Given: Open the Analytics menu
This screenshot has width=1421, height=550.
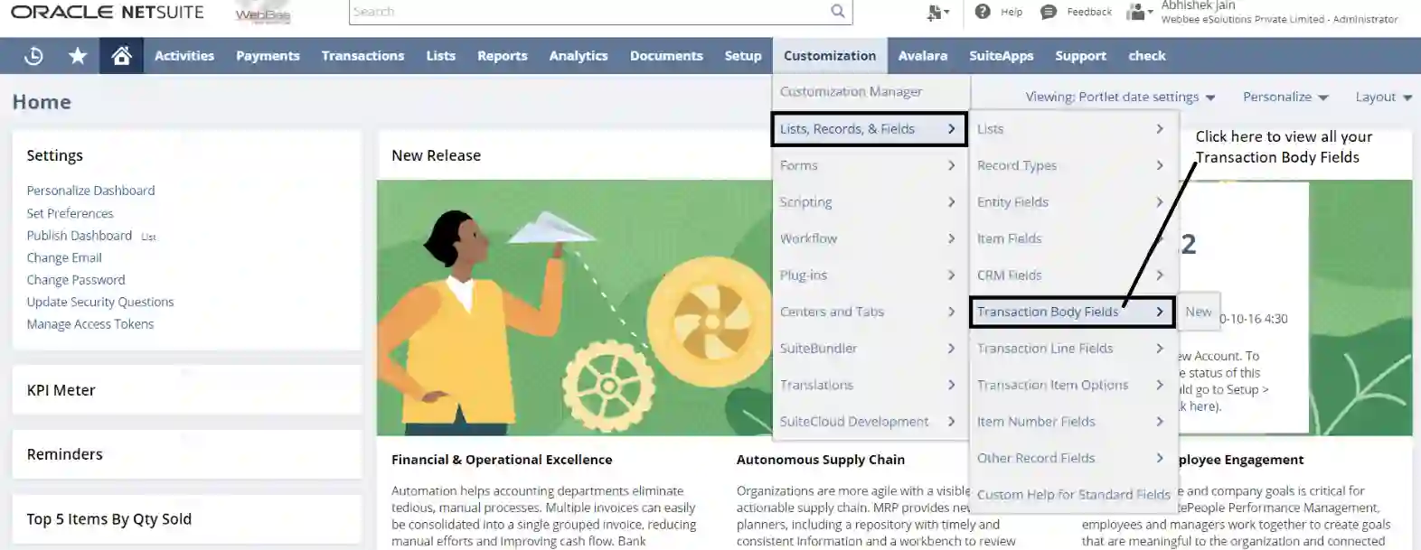Looking at the screenshot, I should click(x=579, y=56).
